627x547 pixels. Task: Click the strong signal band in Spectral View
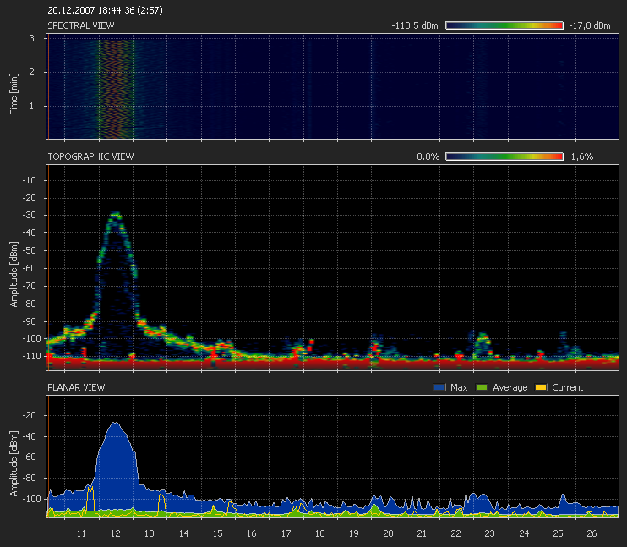[x=116, y=89]
